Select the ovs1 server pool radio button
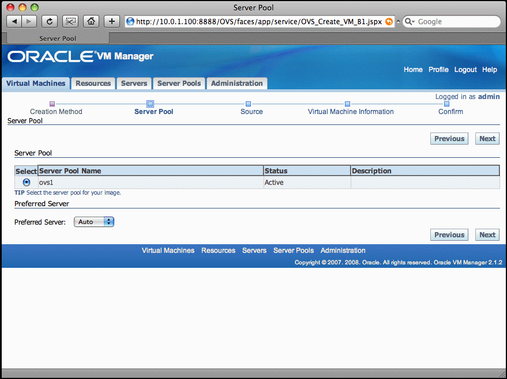The height and width of the screenshot is (379, 507). (26, 183)
